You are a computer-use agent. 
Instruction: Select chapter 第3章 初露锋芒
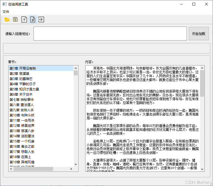pyautogui.click(x=41, y=79)
